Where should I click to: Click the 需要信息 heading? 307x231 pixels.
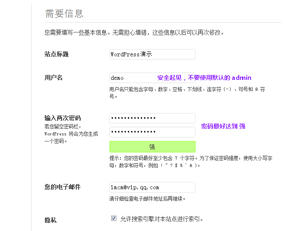[64, 13]
